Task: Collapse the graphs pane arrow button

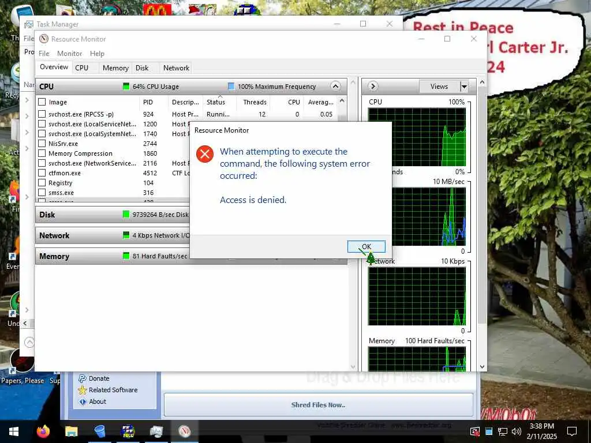Action: [373, 87]
